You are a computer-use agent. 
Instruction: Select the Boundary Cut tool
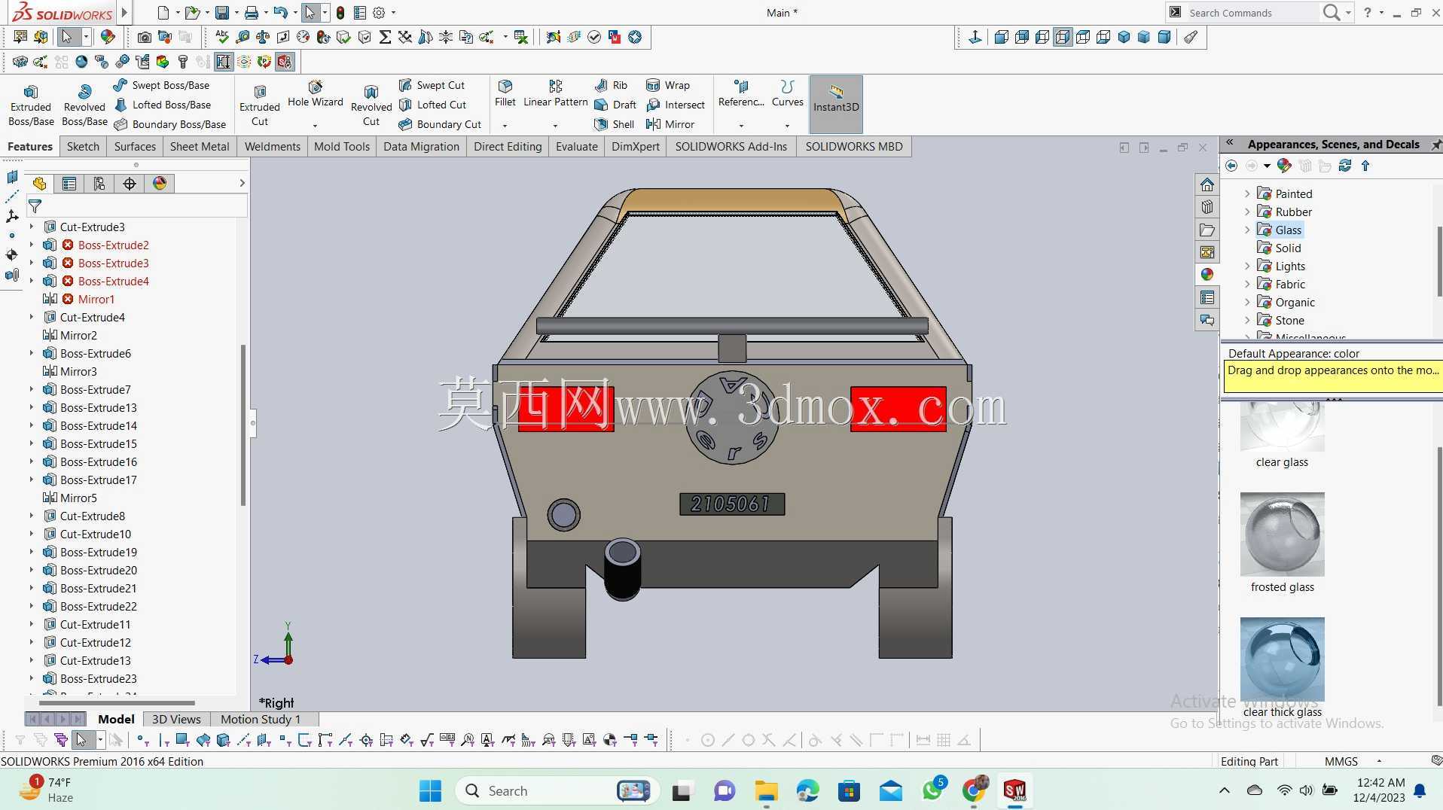tap(440, 124)
